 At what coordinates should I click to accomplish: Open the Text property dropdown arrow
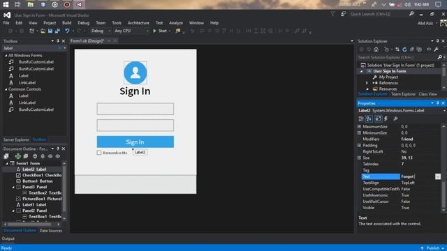pyautogui.click(x=438, y=176)
